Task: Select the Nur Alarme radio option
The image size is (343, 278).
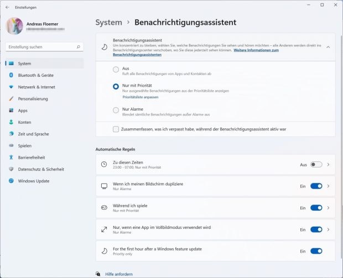Action: (116, 110)
